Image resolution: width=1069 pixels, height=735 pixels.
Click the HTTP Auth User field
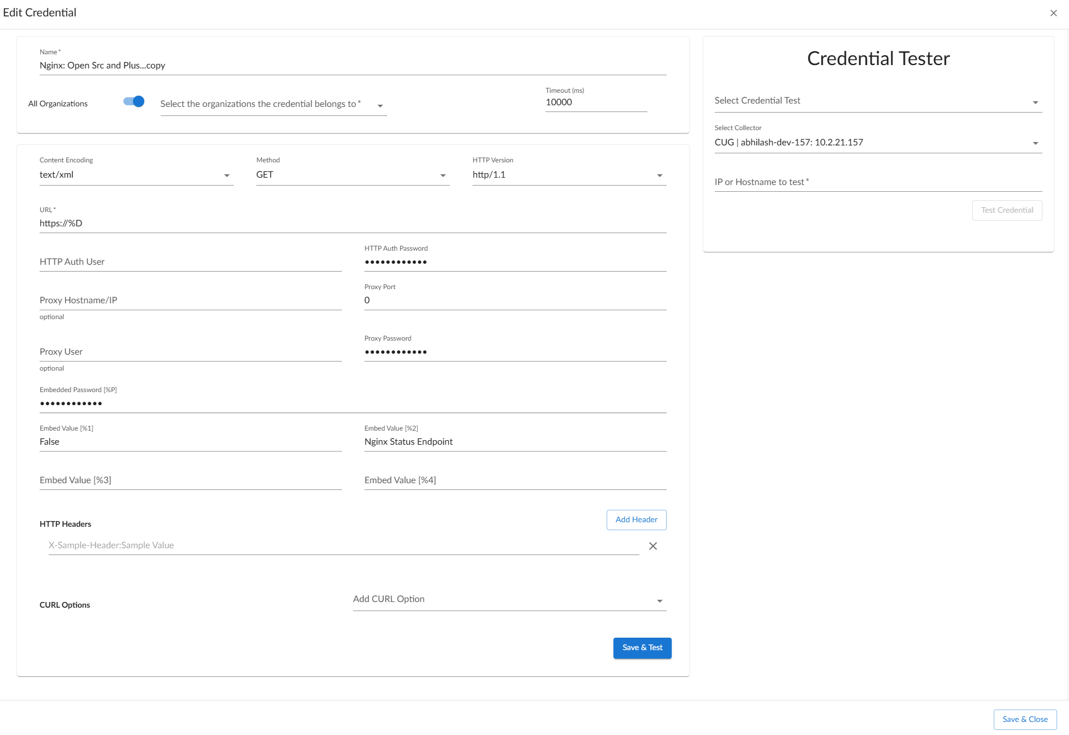pos(190,262)
